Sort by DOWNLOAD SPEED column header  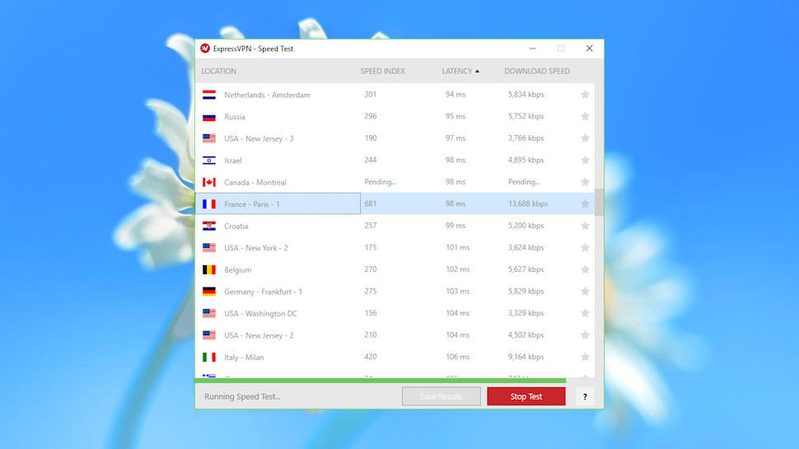pos(537,72)
